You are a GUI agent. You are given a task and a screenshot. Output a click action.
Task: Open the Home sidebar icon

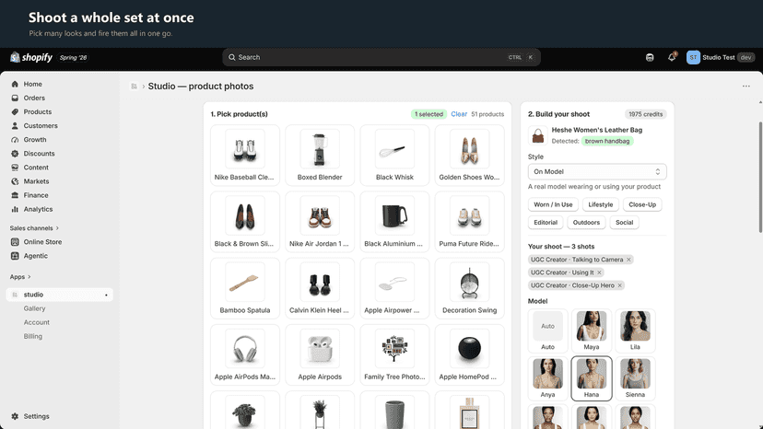tap(15, 84)
